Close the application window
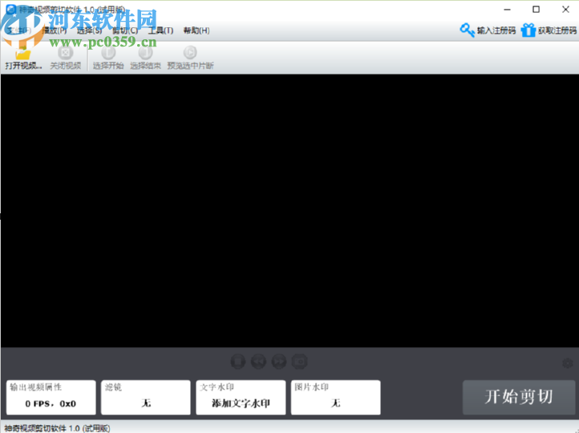579x433 pixels. click(565, 10)
